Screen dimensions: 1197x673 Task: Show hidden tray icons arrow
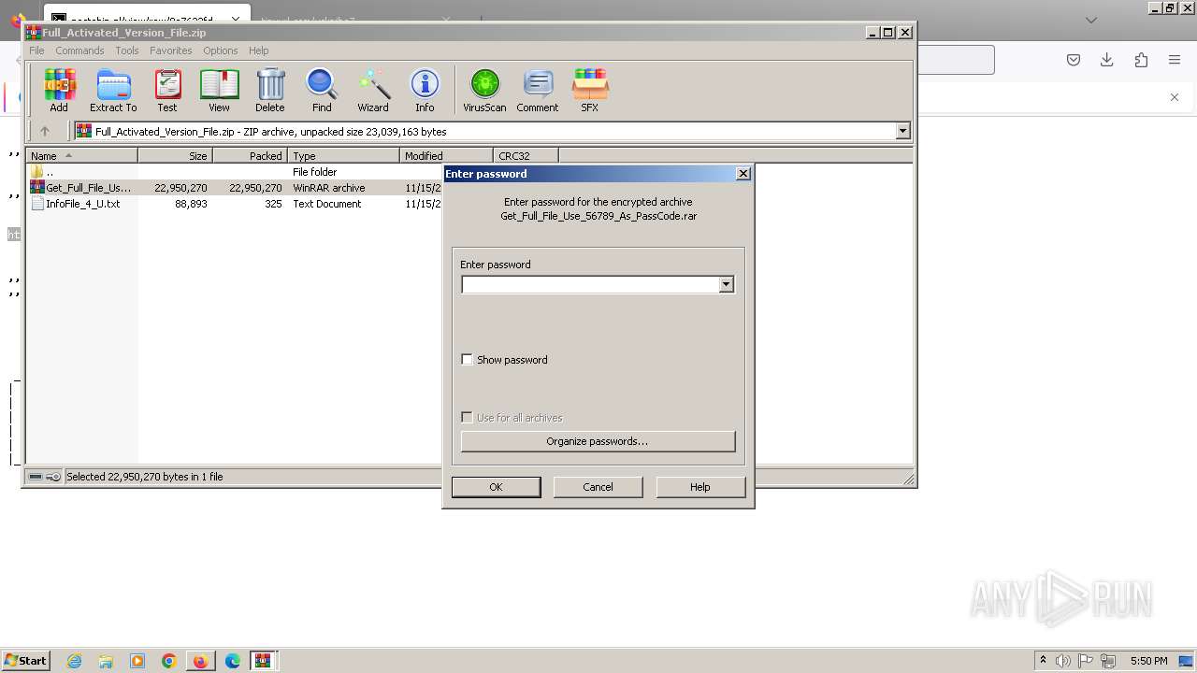[1043, 660]
